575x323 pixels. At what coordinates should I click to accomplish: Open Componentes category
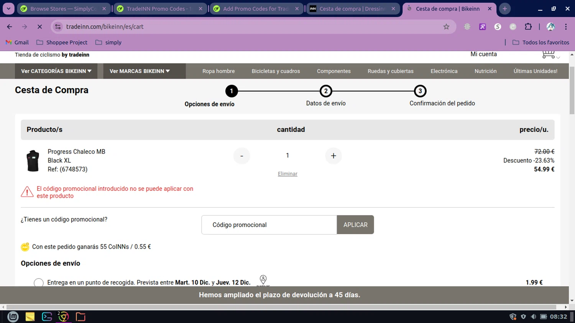coord(333,71)
